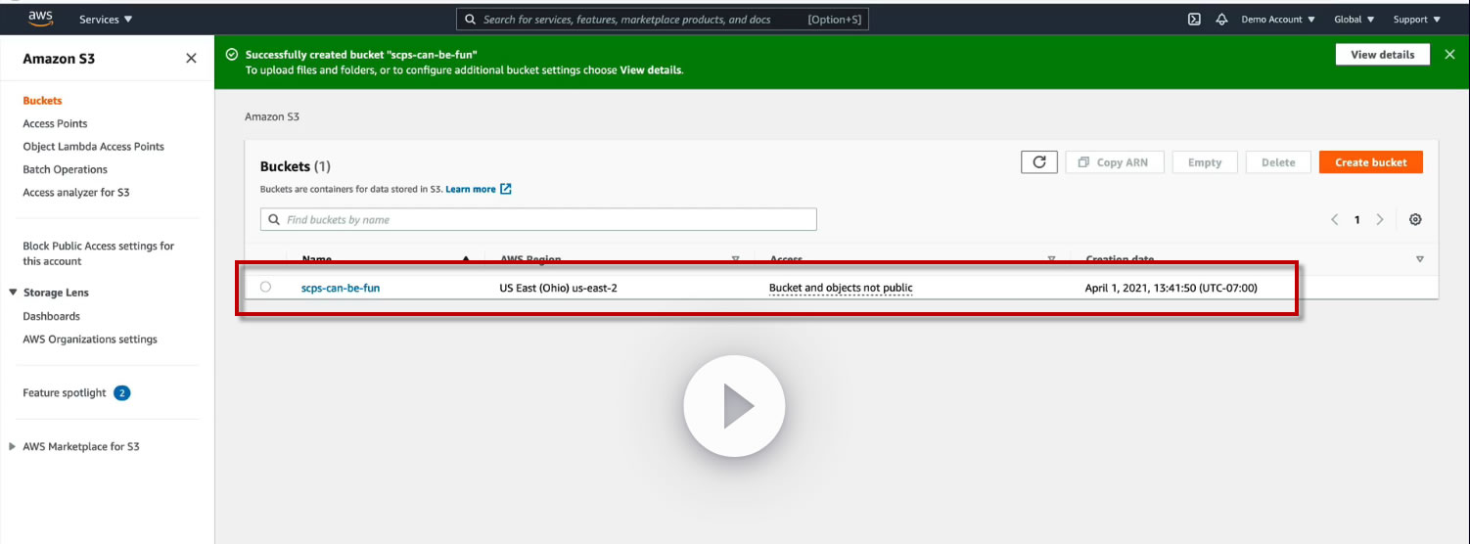Click the AWS logo home icon
1470x544 pixels.
(40, 19)
